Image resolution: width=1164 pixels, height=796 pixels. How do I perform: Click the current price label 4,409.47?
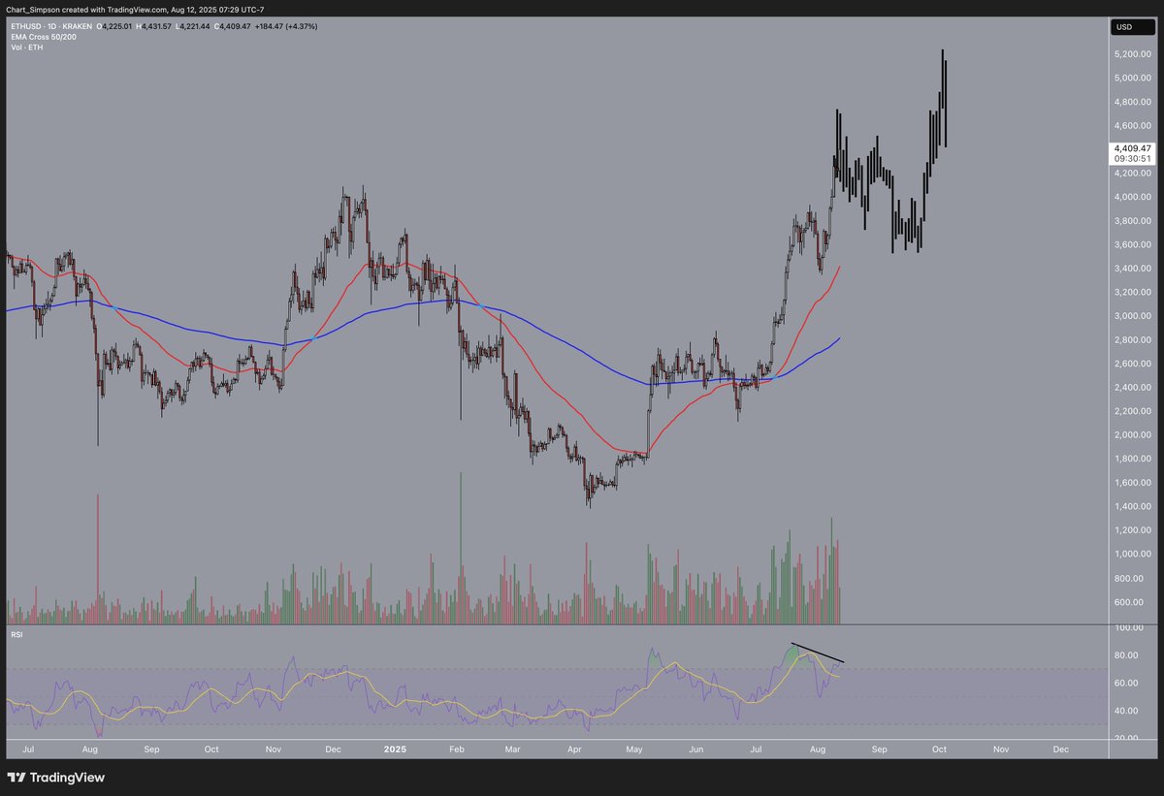pyautogui.click(x=1131, y=148)
